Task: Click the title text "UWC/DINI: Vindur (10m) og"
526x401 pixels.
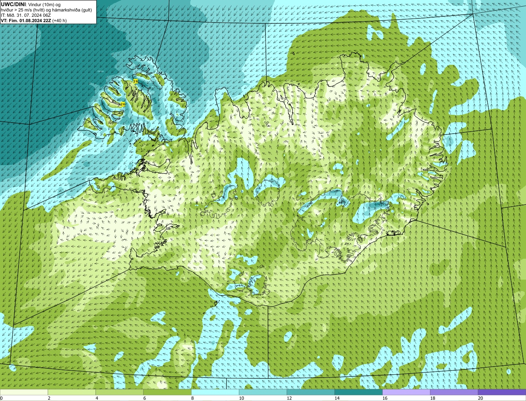Action: (31, 4)
